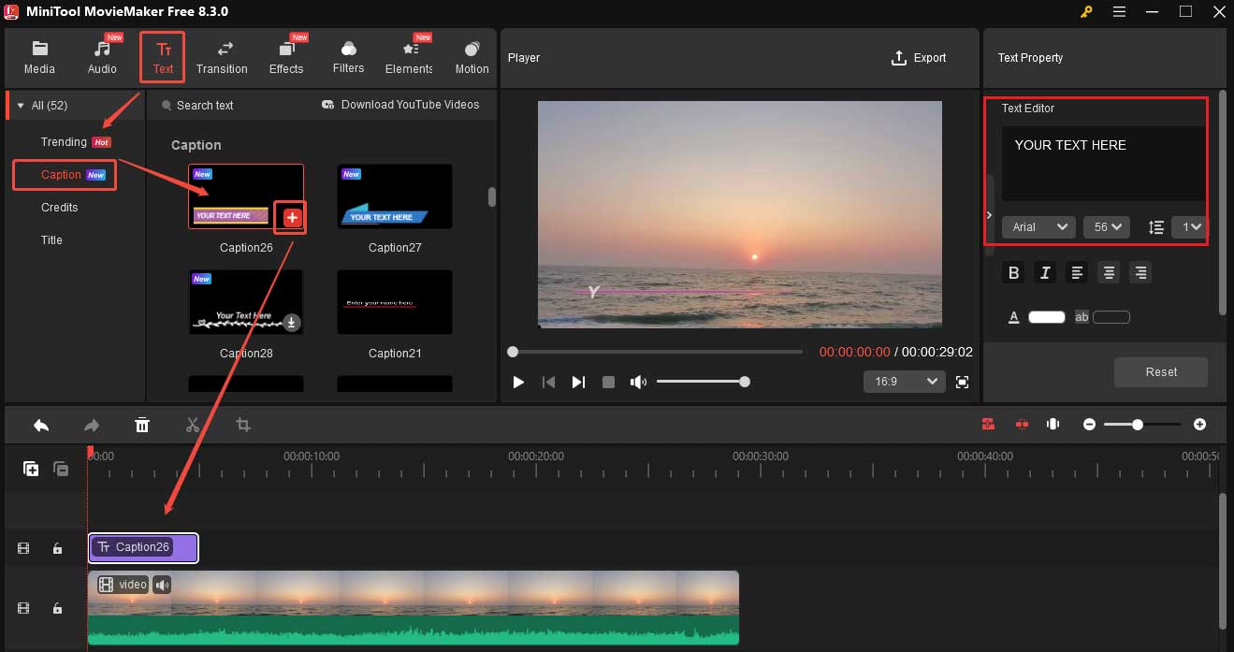This screenshot has height=652, width=1234.
Task: Select the Caption27 thumbnail
Action: 394,196
